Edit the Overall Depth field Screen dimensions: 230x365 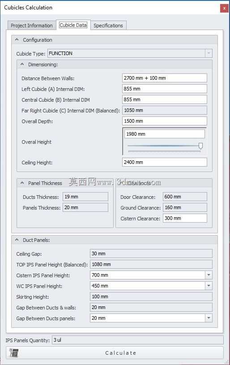point(164,121)
